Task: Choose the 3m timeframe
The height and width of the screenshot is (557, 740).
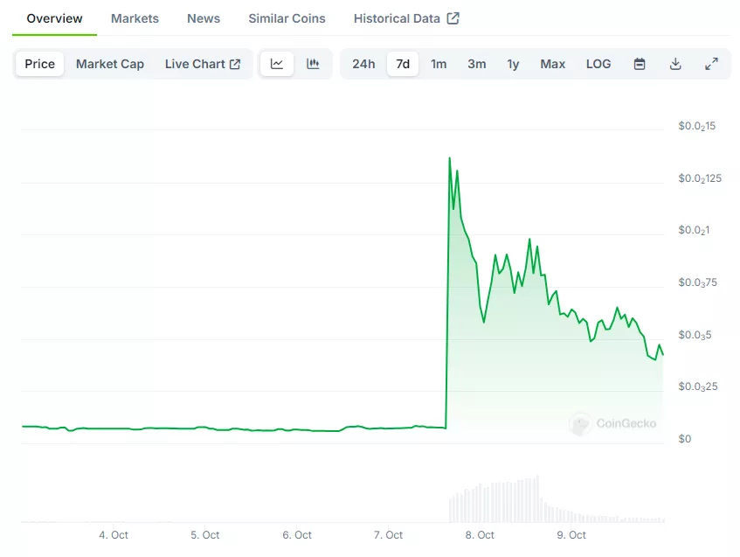Action: click(476, 63)
